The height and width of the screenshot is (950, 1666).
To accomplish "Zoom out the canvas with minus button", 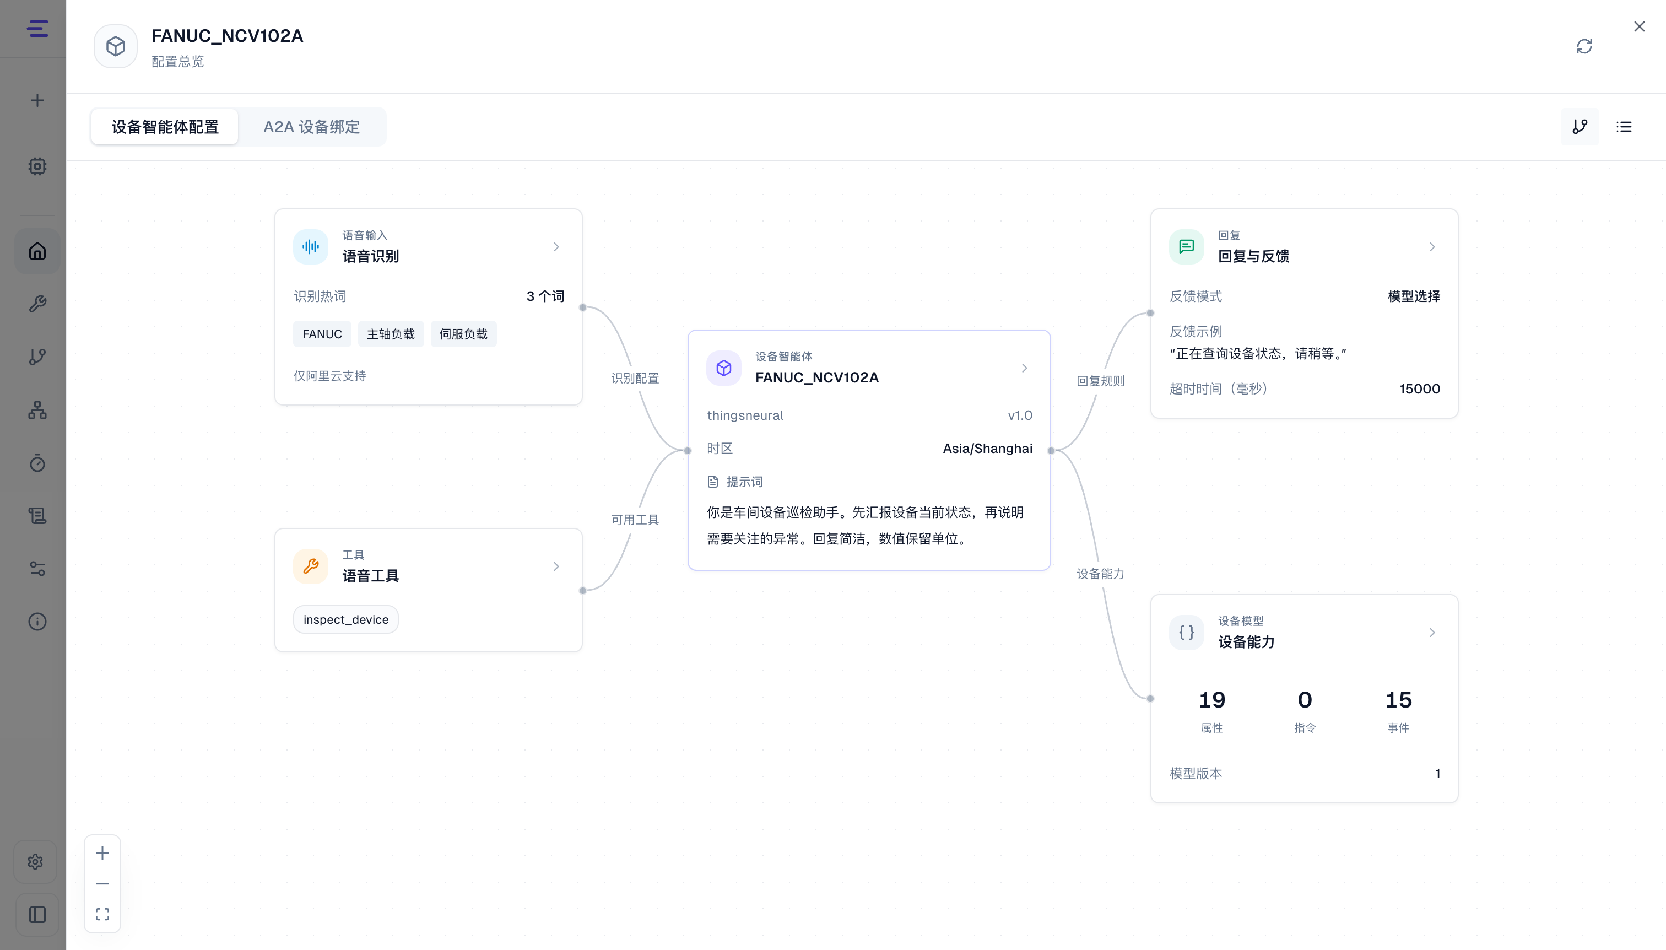I will [102, 884].
